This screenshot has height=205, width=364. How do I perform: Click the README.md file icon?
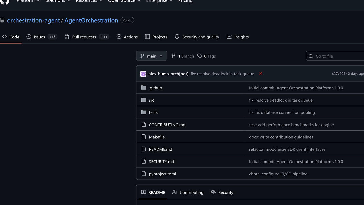point(144,149)
